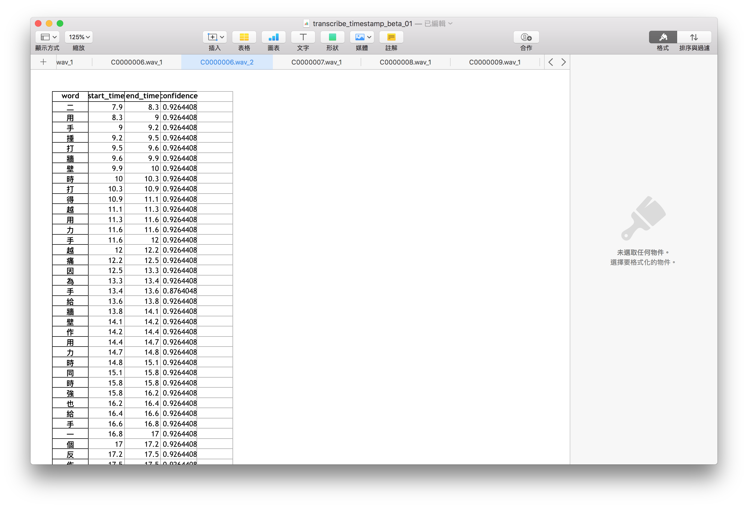Add a comment with 註解 icon
748x508 pixels.
(391, 37)
